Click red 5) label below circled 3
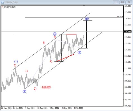The height and width of the screenshot is (111, 133). (55, 37)
